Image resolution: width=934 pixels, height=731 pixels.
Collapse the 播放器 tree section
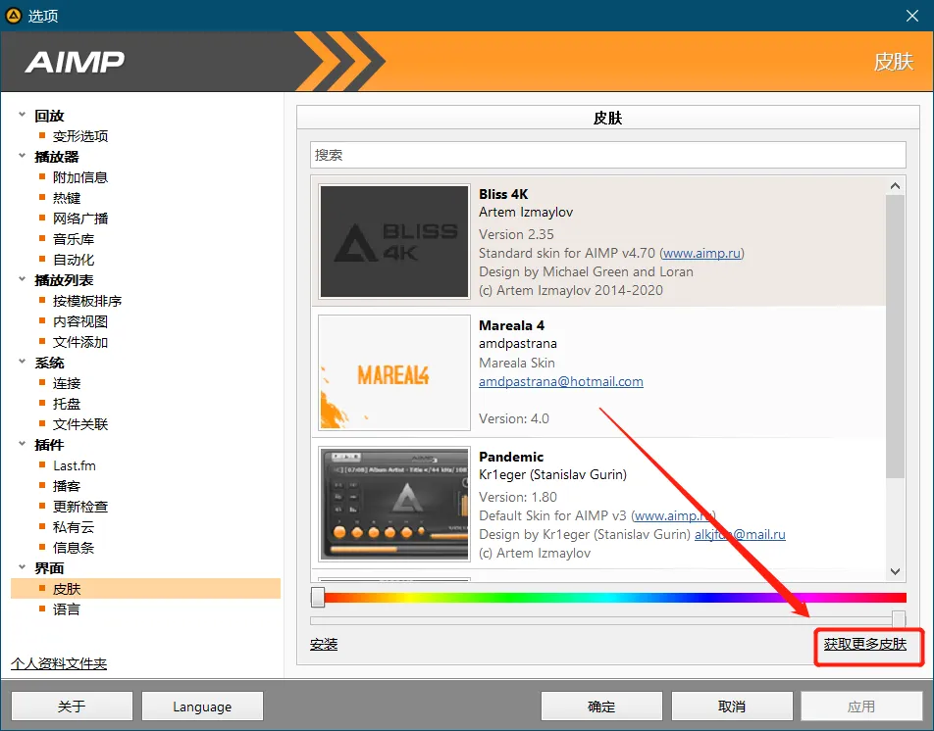coord(22,156)
